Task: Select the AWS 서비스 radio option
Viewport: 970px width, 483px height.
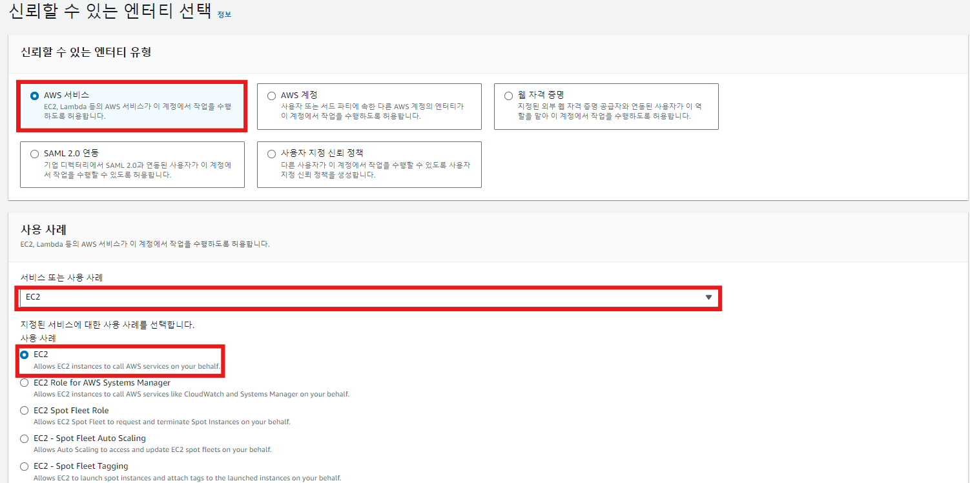Action: [x=34, y=96]
